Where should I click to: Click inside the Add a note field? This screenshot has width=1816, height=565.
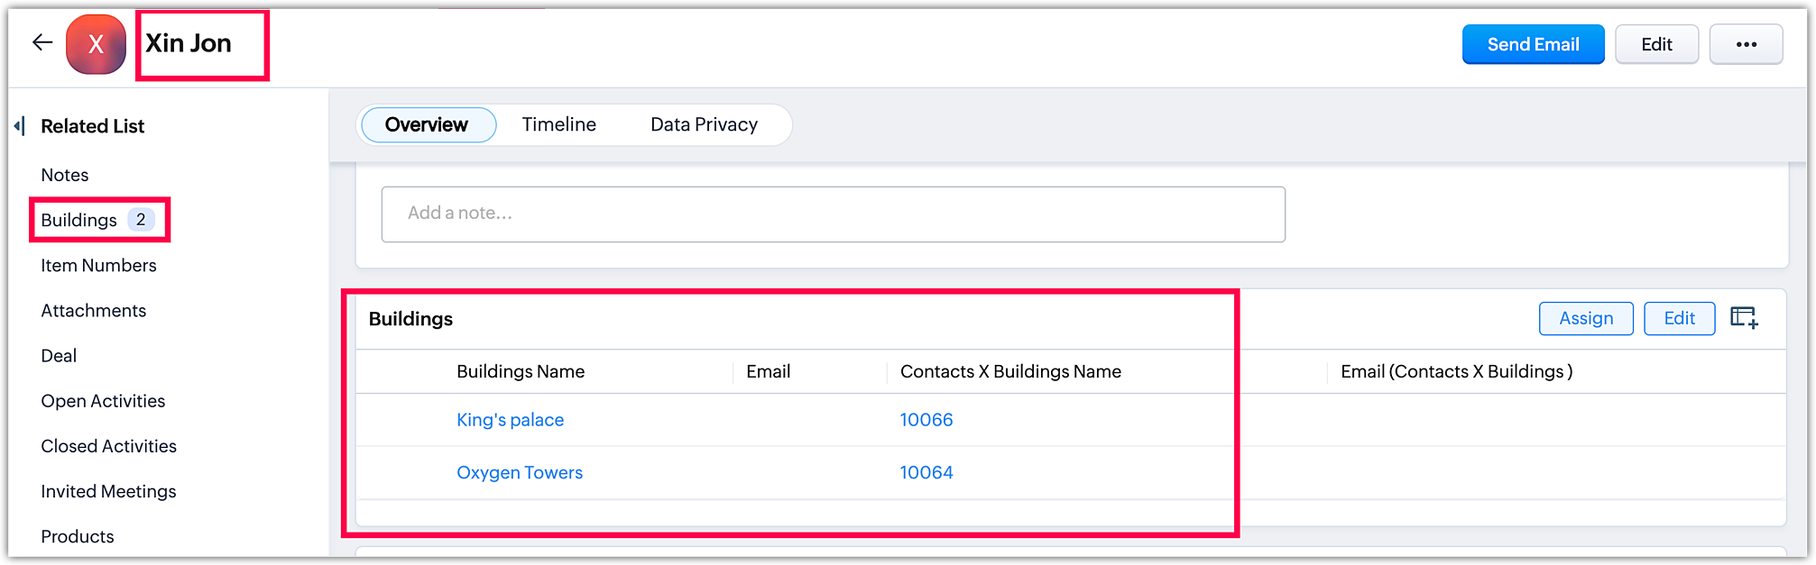tap(833, 214)
